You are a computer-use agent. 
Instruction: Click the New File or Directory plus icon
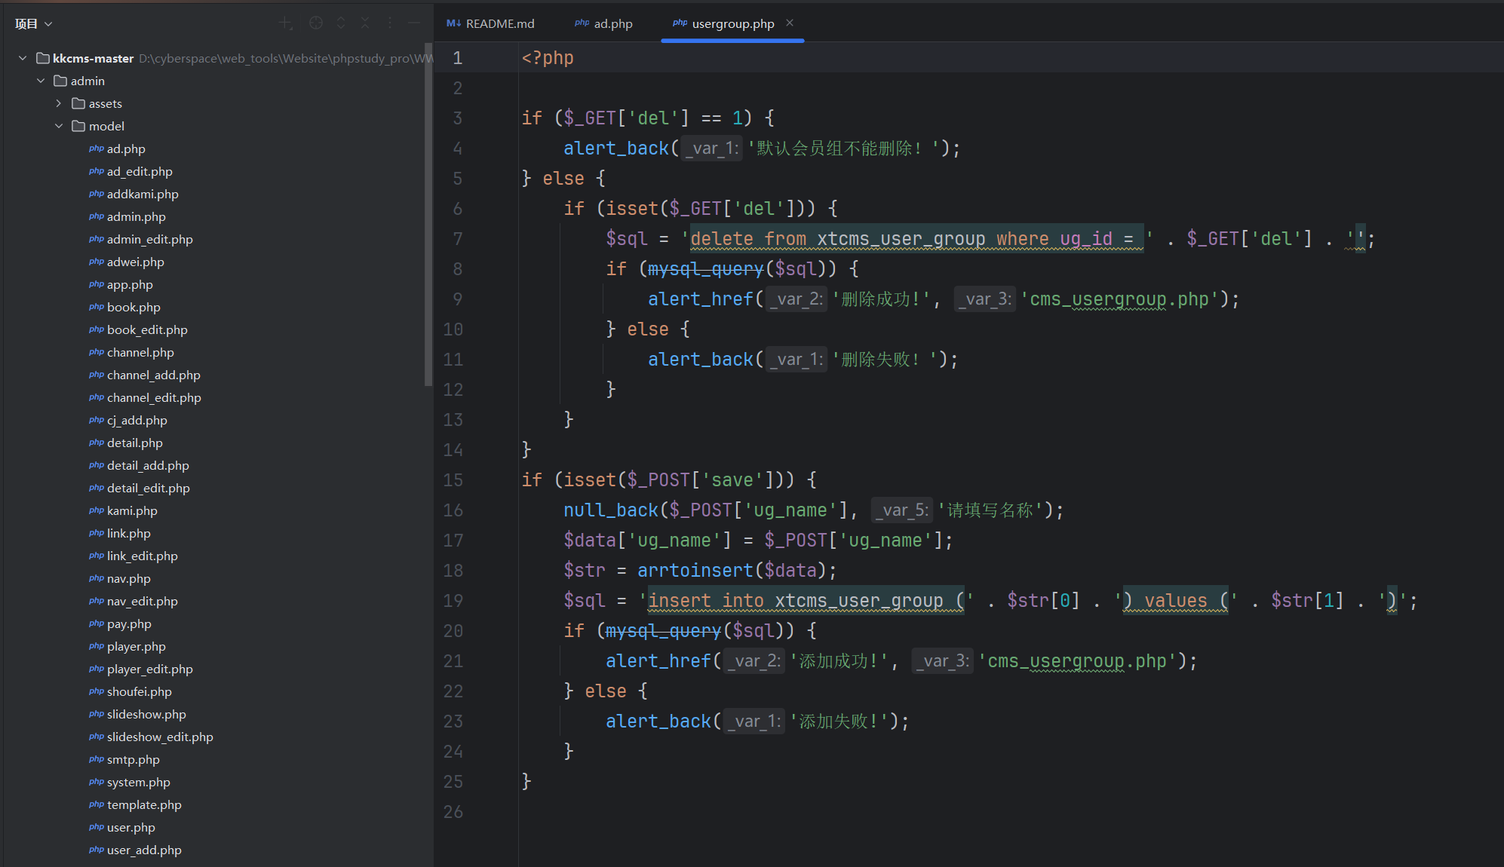[285, 23]
